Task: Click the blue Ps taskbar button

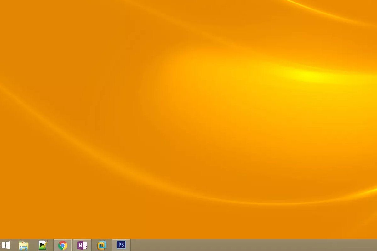Action: point(121,245)
